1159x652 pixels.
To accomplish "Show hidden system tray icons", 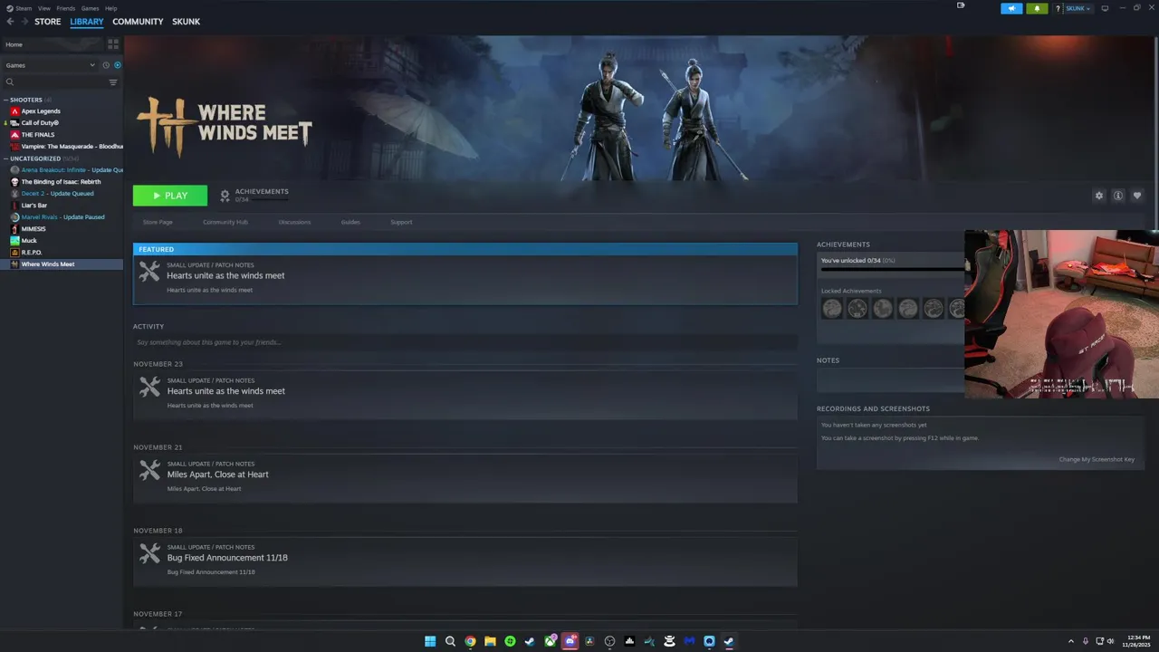I will click(x=1071, y=641).
